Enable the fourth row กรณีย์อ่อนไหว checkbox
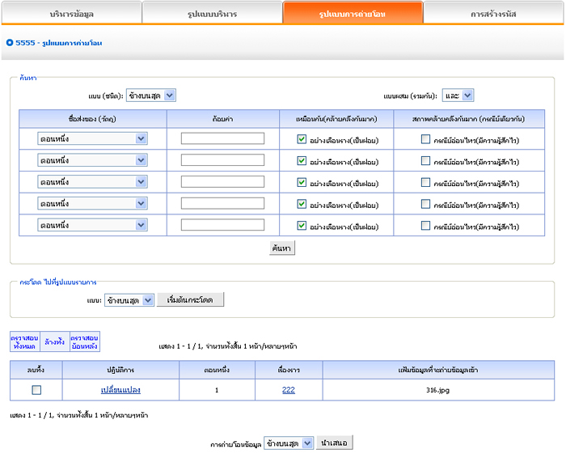Screen dimensions: 566x458 tap(425, 204)
